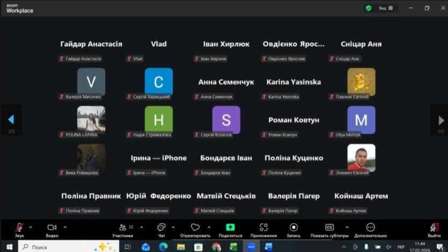
Task: Expand the chevron next to Чат
Action: (173, 227)
